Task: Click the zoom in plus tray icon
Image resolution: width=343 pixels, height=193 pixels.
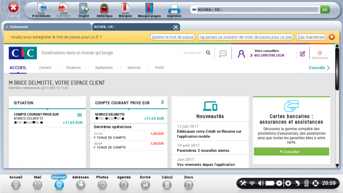Action: [288, 183]
